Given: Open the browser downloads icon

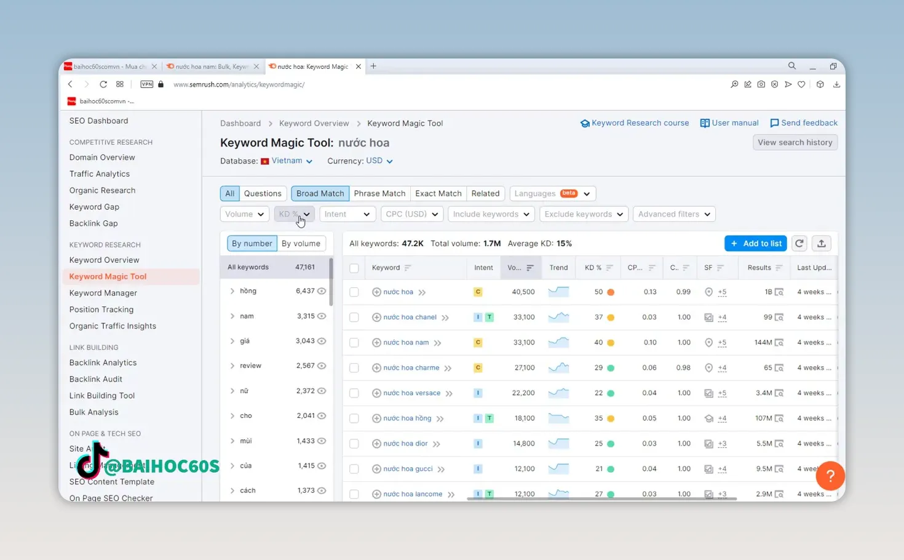Looking at the screenshot, I should coord(836,84).
